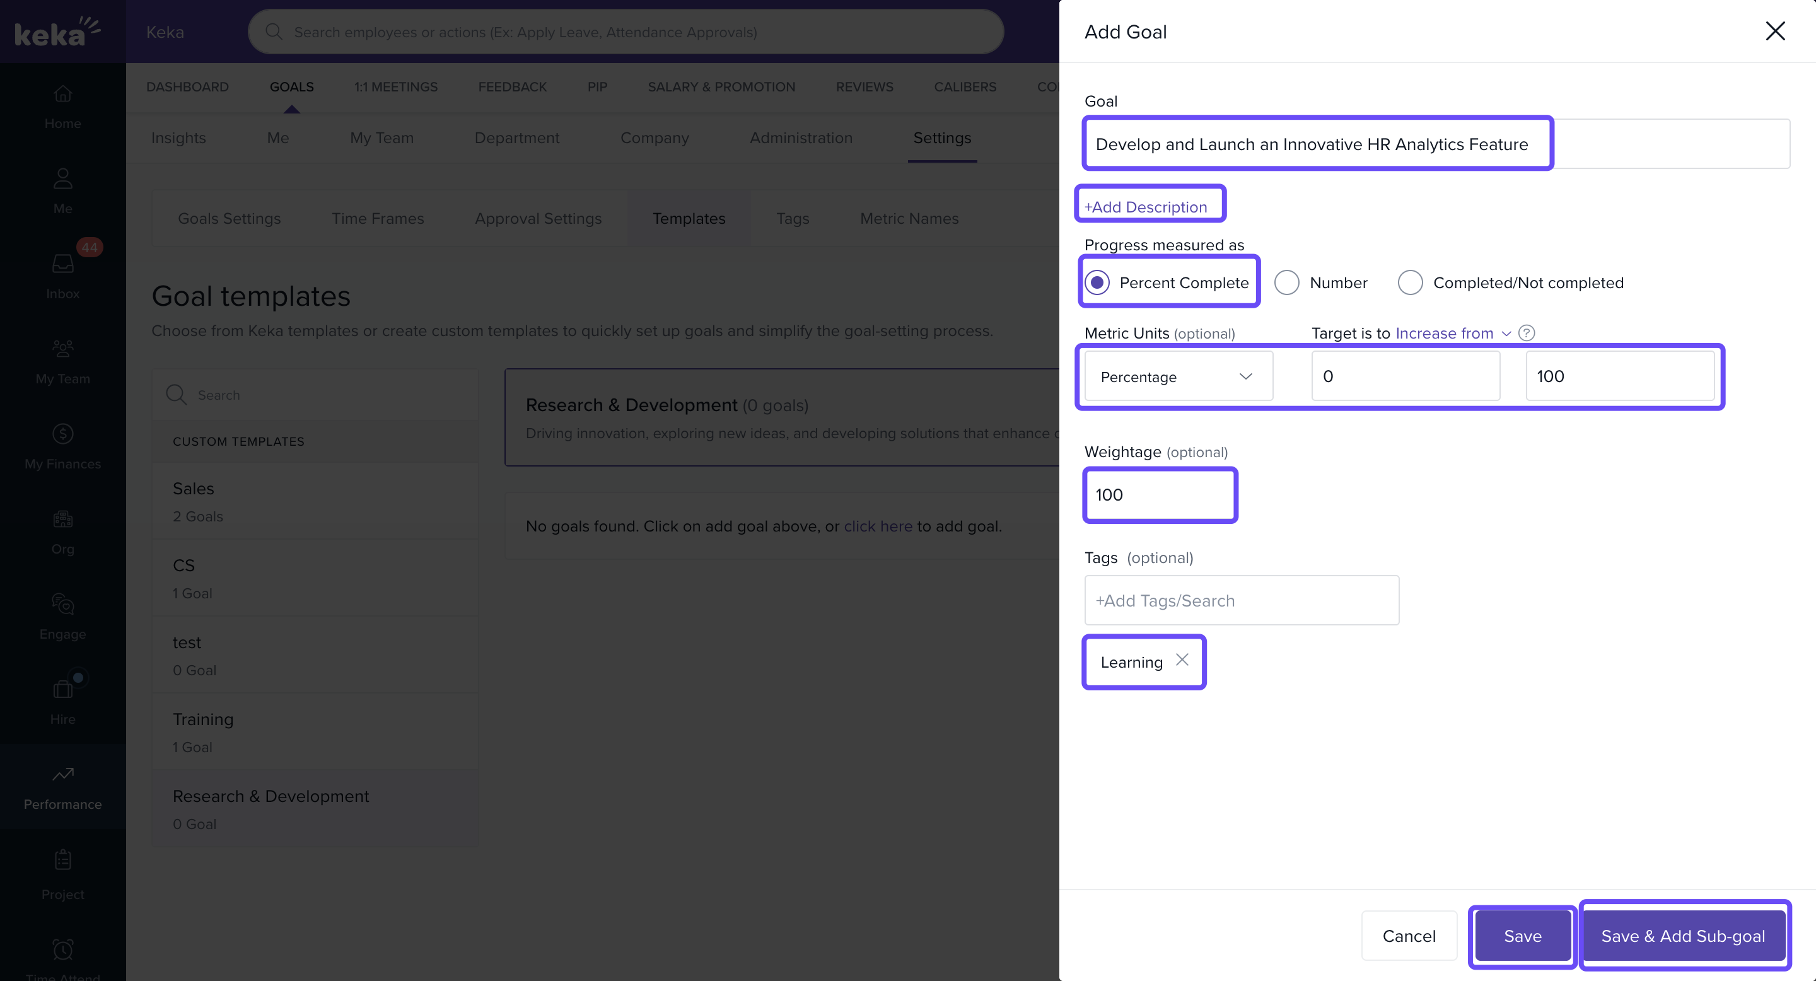
Task: Go to My Finances in sidebar
Action: point(63,445)
